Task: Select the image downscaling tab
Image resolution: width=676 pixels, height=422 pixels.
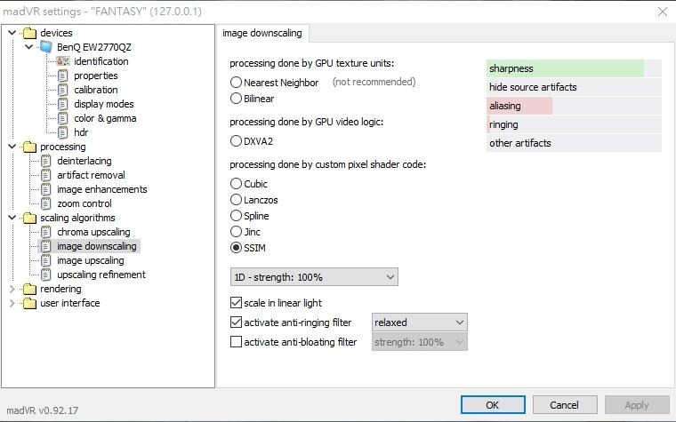Action: (262, 34)
